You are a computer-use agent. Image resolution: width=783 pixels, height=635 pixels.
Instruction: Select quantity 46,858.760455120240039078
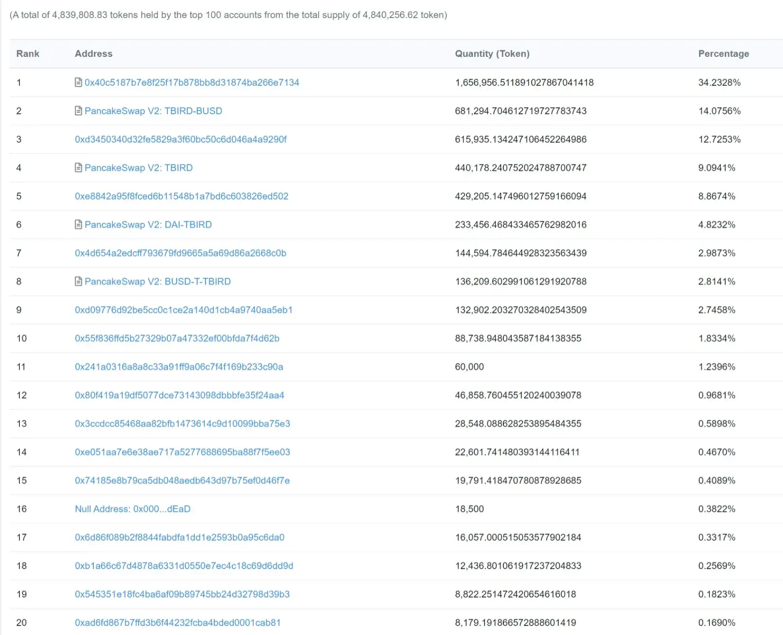click(518, 395)
